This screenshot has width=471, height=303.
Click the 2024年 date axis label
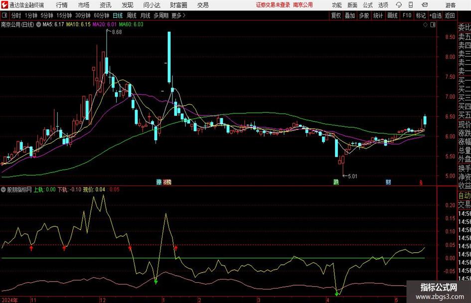9,300
